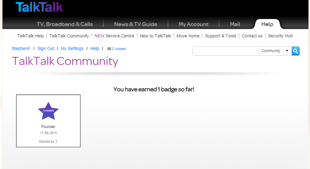Screen dimensions: 310x169
Task: Open My Settings link
Action: click(72, 48)
